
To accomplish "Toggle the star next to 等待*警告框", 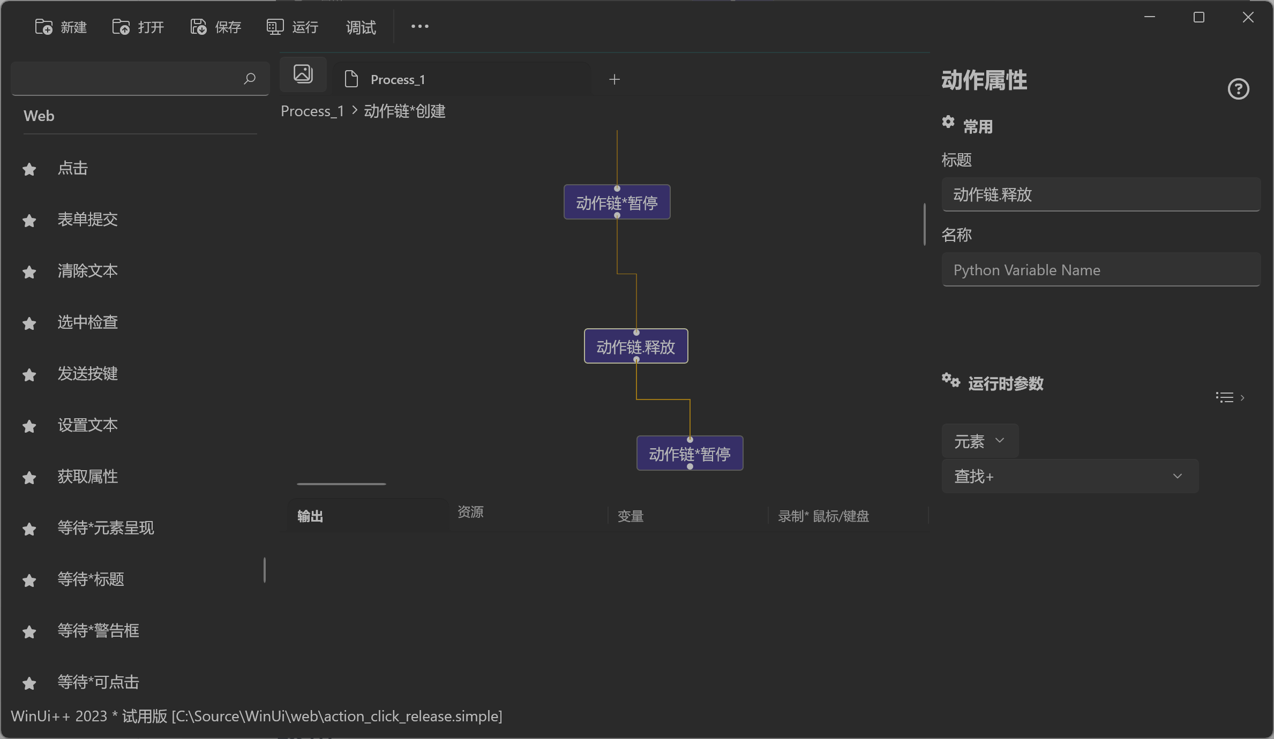I will pos(29,632).
